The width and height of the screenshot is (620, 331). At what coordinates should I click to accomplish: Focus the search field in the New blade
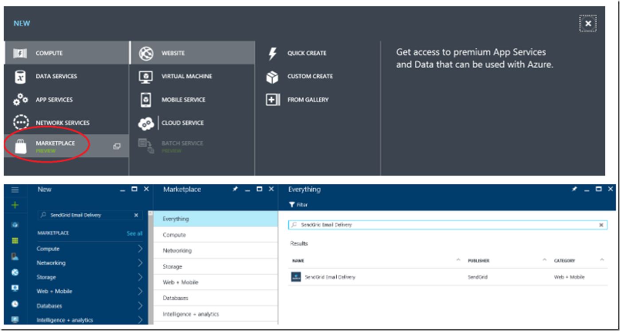(90, 215)
